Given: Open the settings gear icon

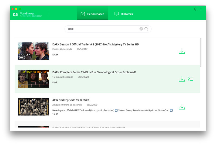Looking at the screenshot, I should pos(195,9).
